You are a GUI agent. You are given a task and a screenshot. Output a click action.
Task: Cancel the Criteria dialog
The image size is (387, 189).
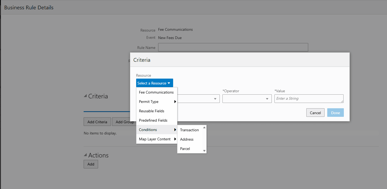coord(315,113)
